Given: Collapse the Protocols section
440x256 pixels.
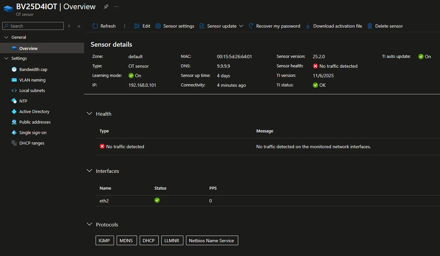Looking at the screenshot, I should pyautogui.click(x=89, y=224).
